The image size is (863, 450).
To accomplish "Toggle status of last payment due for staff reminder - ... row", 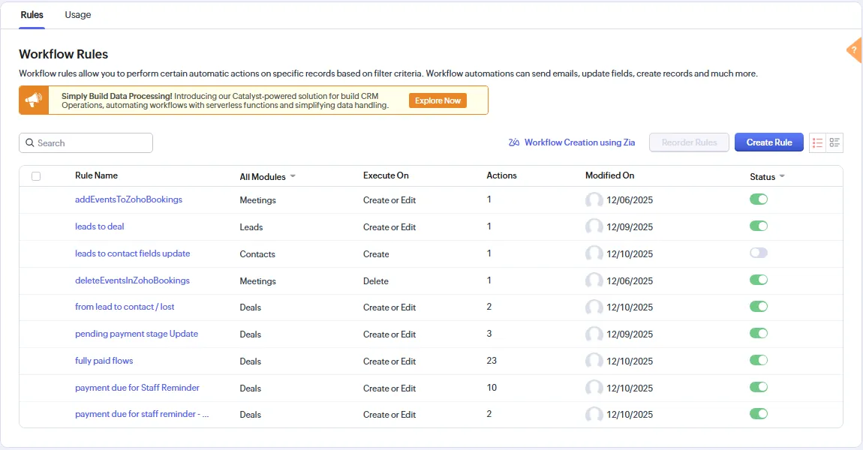I will click(759, 414).
